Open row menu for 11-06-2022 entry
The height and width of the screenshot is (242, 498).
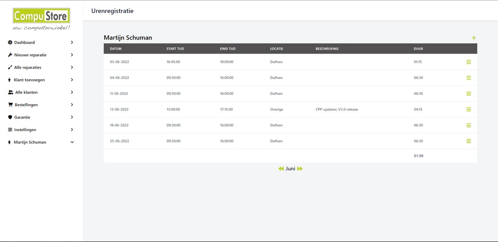pyautogui.click(x=468, y=94)
